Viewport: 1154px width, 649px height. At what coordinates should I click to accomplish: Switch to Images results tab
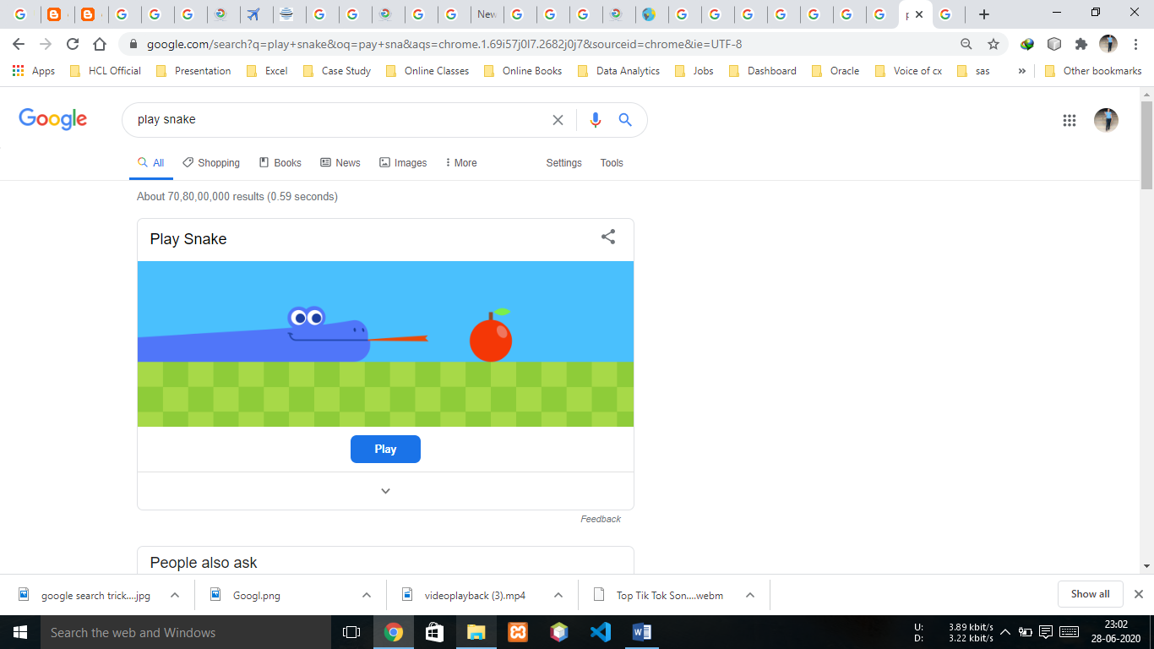(x=403, y=162)
